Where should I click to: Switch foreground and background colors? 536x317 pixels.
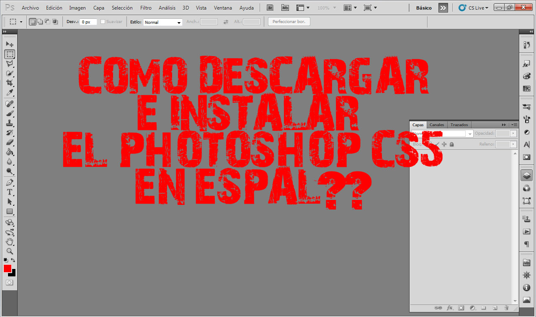(x=13, y=260)
